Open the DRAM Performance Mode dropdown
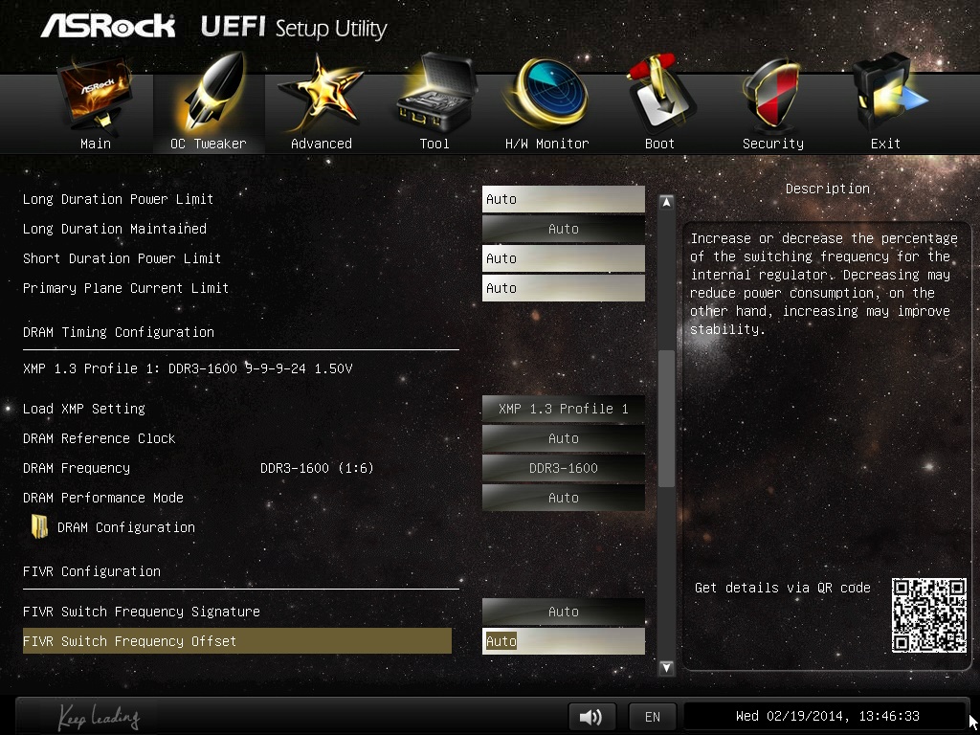Image resolution: width=980 pixels, height=735 pixels. [563, 498]
